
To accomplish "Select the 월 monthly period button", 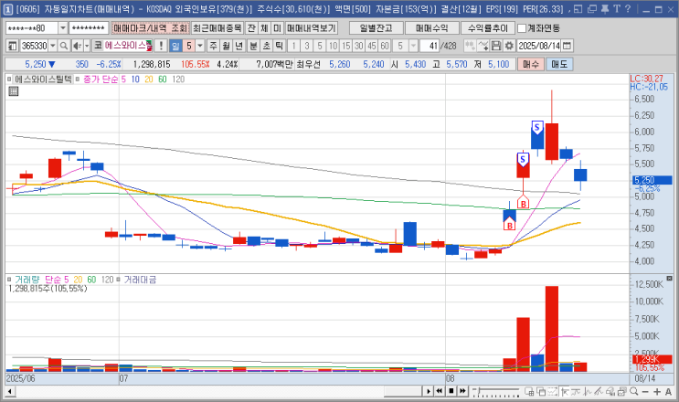I will click(226, 46).
